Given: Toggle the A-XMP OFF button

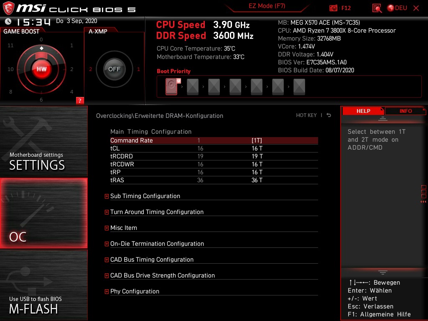Looking at the screenshot, I should (114, 69).
